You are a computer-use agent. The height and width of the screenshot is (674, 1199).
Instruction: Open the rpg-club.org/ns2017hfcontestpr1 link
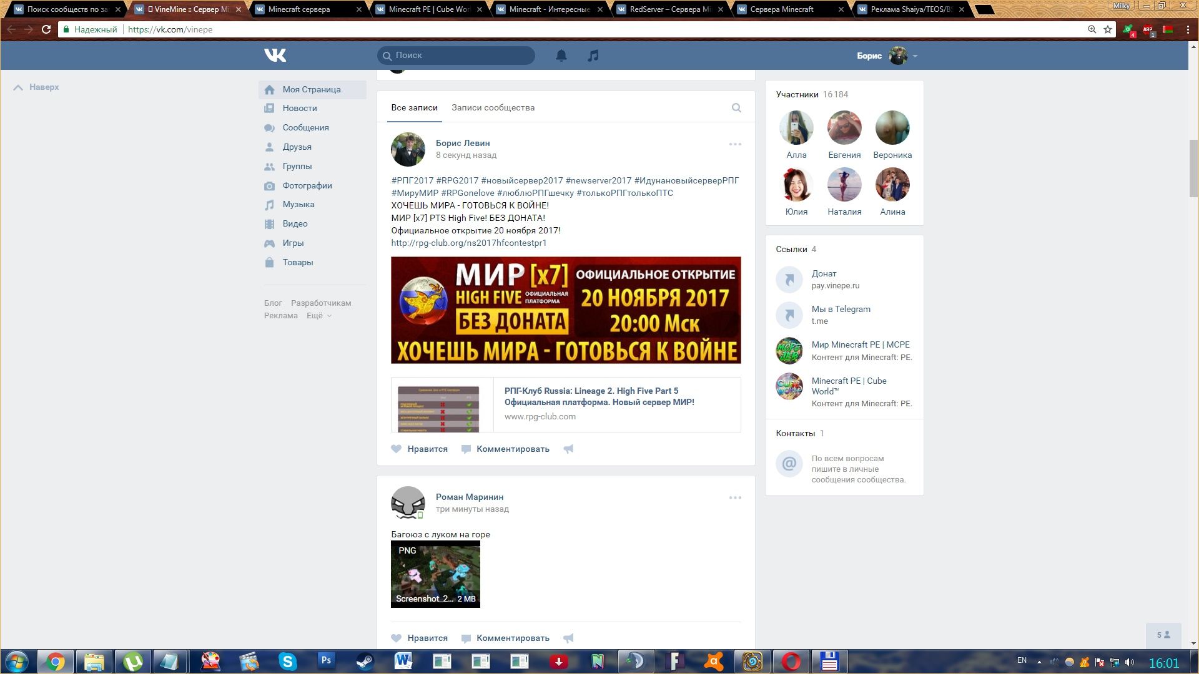point(469,243)
